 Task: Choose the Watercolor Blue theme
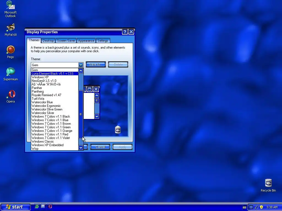(55, 102)
